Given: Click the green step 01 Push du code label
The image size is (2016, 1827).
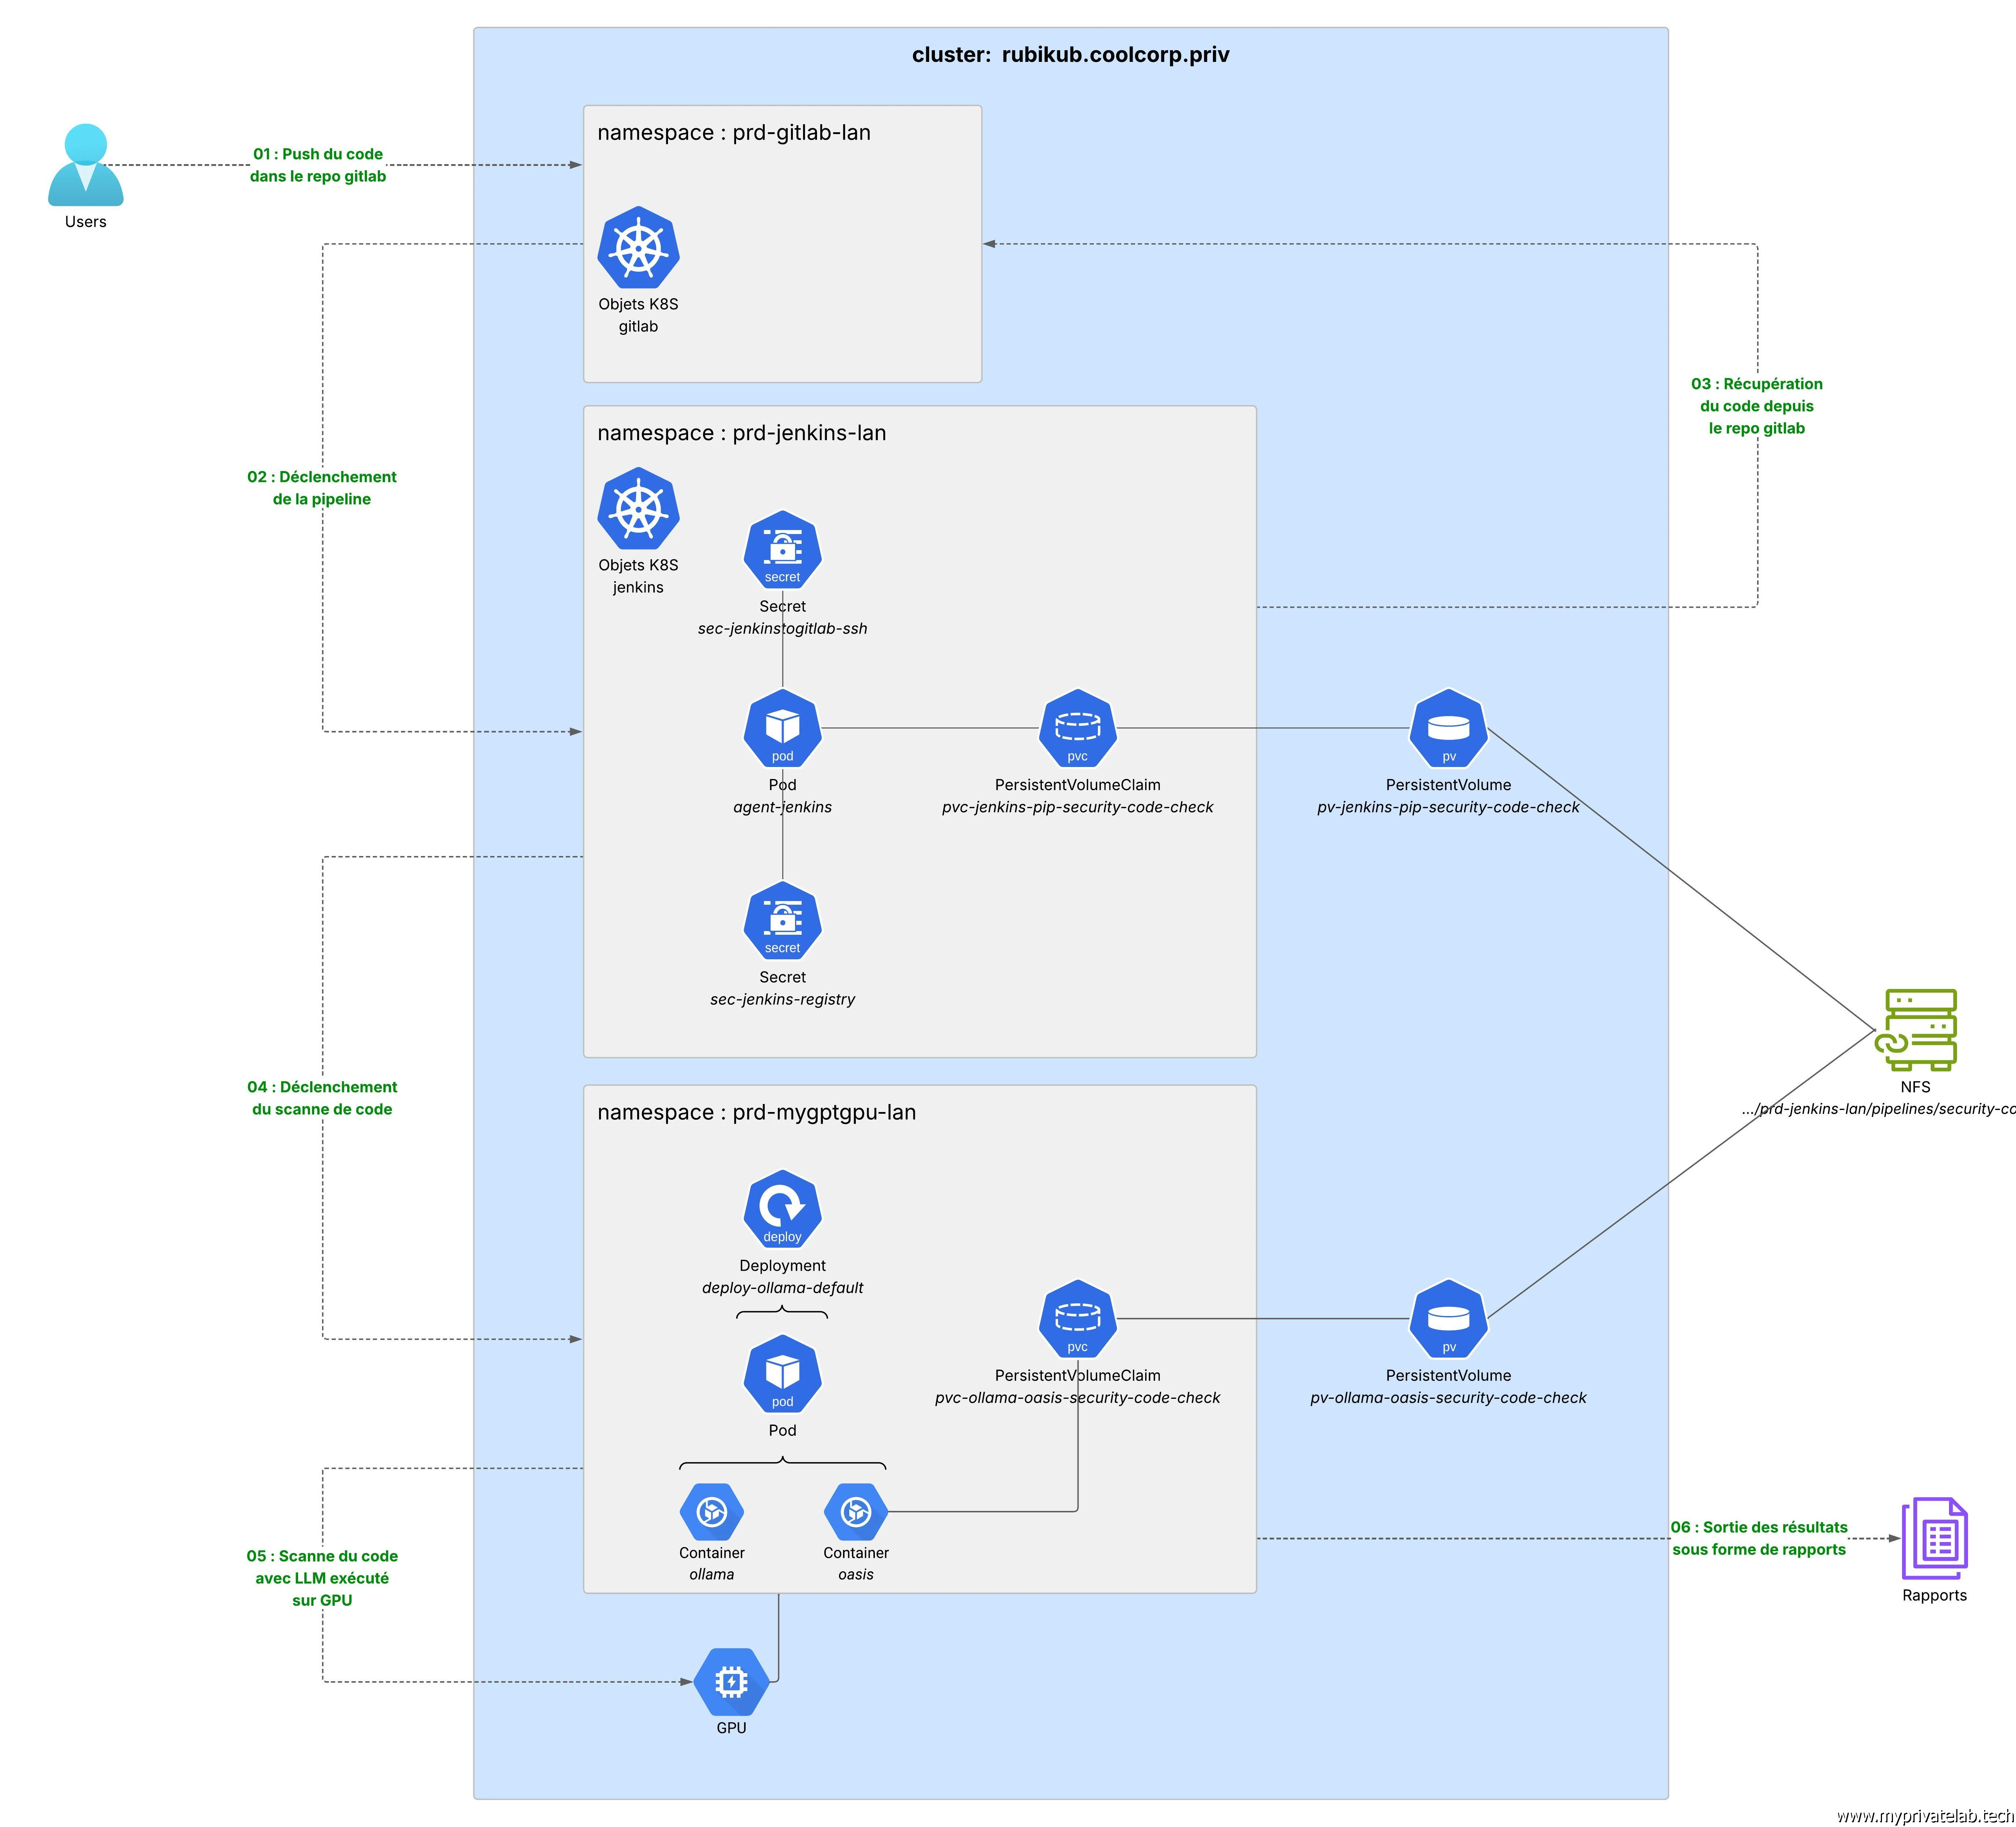Looking at the screenshot, I should pyautogui.click(x=318, y=165).
